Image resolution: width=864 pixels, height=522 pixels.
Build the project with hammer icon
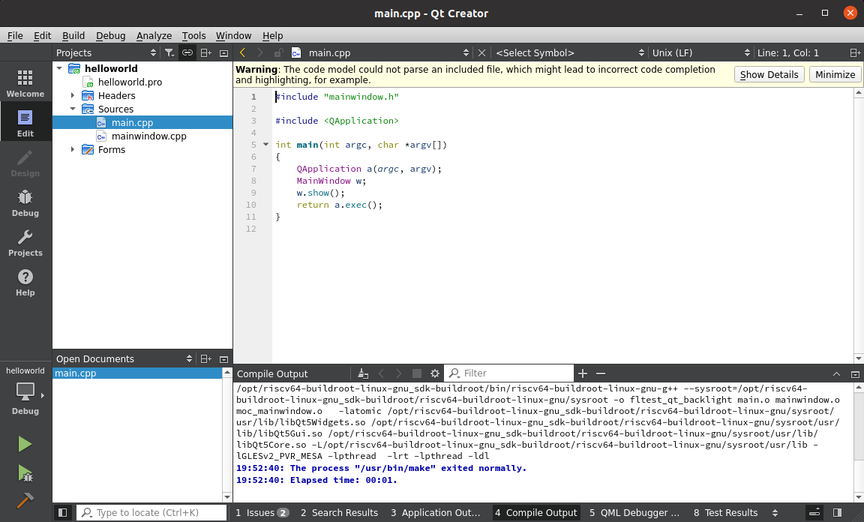25,500
